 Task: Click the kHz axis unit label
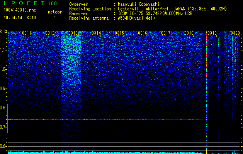(3, 31)
